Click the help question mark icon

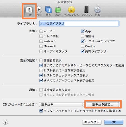5,122
